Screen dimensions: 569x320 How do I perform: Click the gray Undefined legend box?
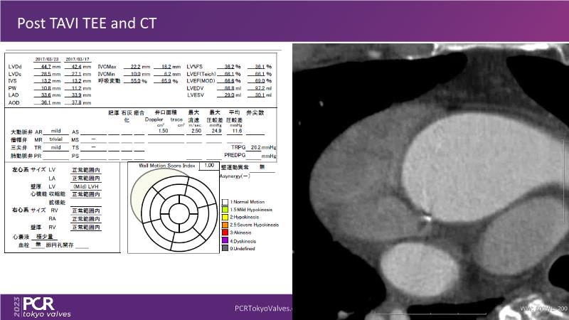pyautogui.click(x=225, y=247)
